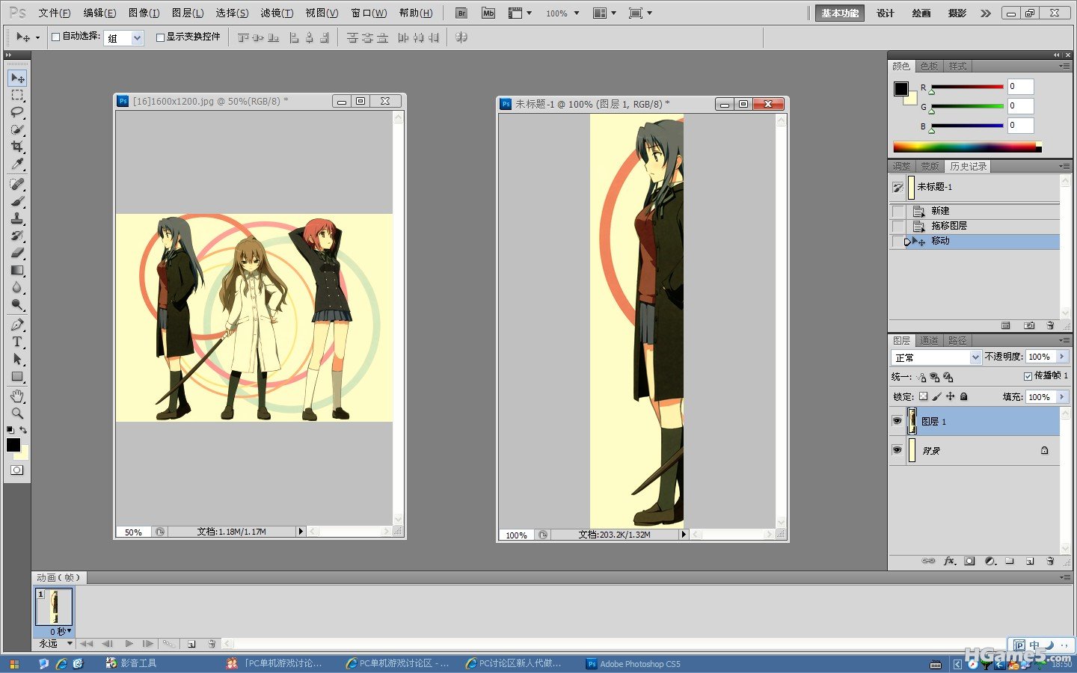The width and height of the screenshot is (1077, 673).
Task: Select the Zoom tool in toolbox
Action: click(x=17, y=413)
